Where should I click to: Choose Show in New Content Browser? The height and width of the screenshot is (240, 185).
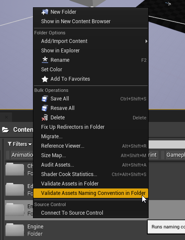tap(91, 21)
